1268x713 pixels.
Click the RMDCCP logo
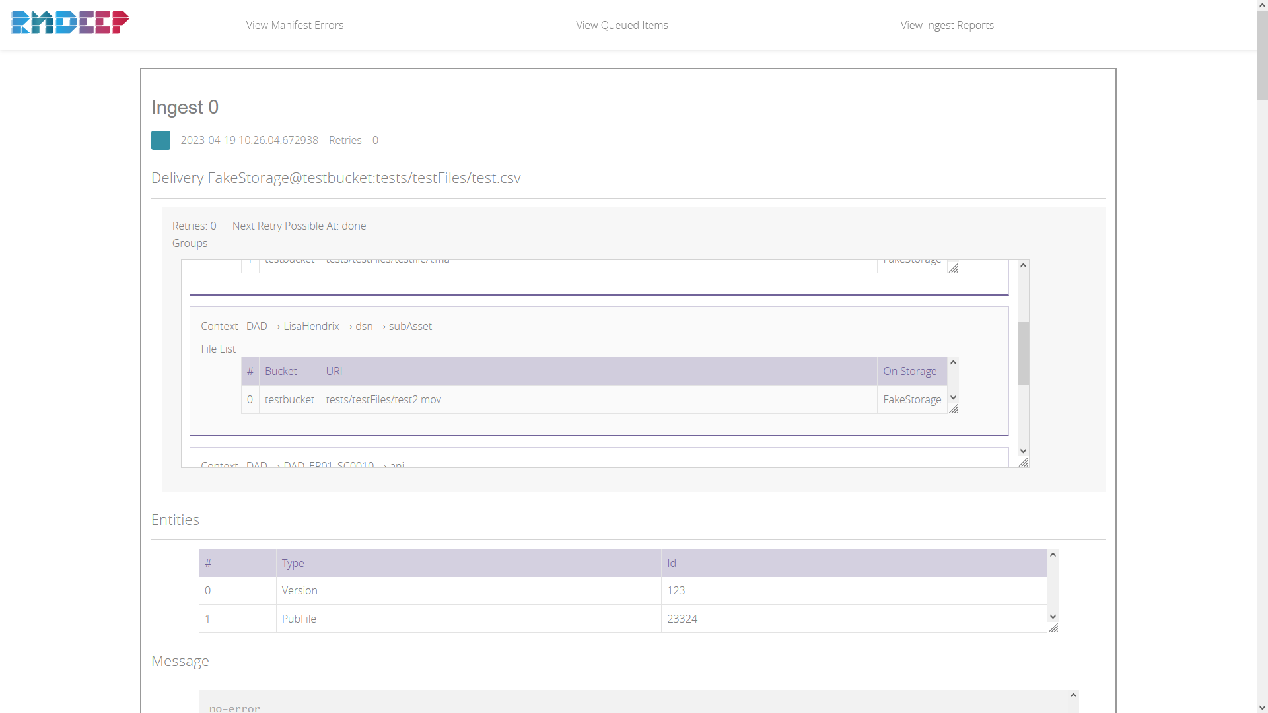[70, 22]
